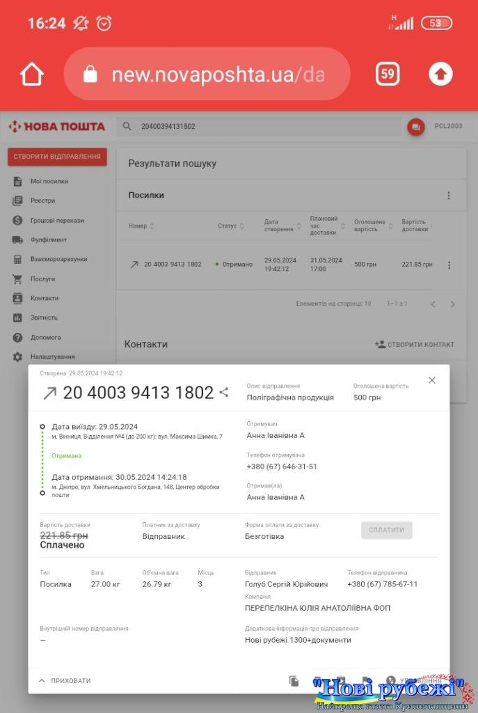Tap the phone battery indicator showing 53
This screenshot has width=478, height=713.
(x=436, y=23)
